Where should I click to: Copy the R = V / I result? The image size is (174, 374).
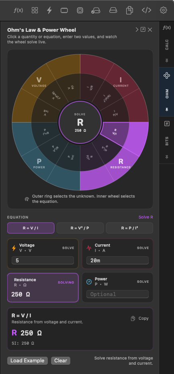(139, 319)
